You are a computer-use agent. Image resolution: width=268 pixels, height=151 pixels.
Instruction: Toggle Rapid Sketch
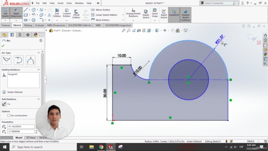pos(164,14)
